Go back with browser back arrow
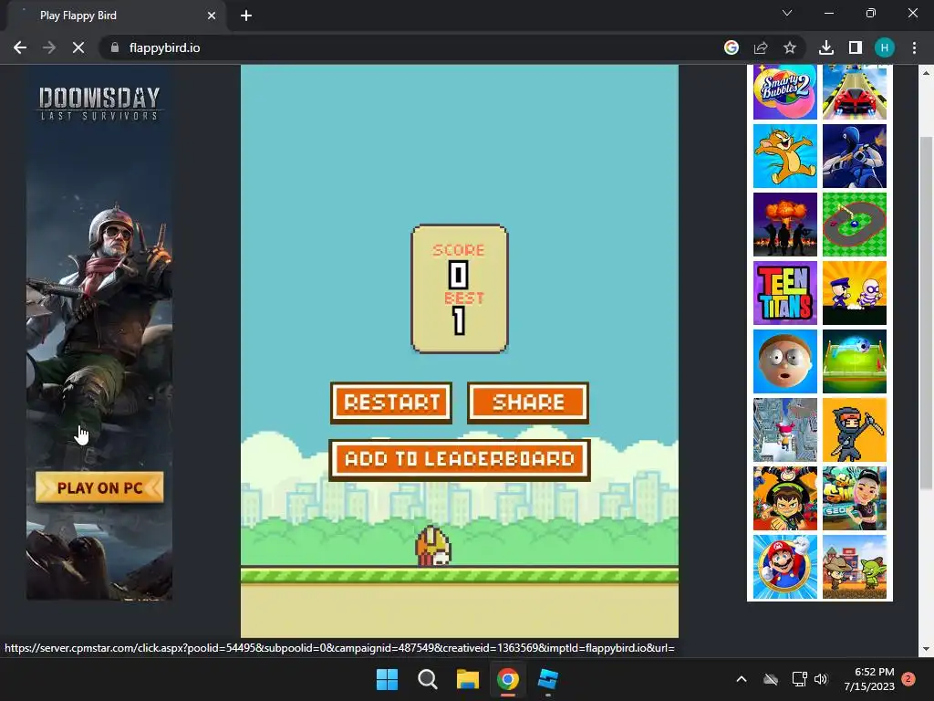 (20, 47)
